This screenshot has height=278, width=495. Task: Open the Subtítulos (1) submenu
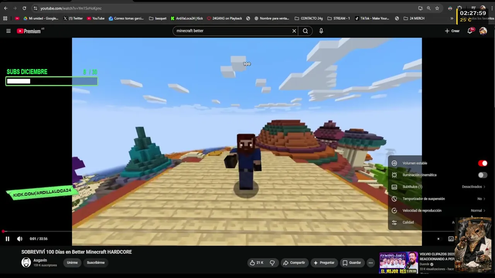438,187
